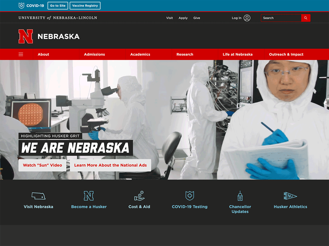
Task: Click the Cost & Aid hand coin icon
Action: click(139, 196)
